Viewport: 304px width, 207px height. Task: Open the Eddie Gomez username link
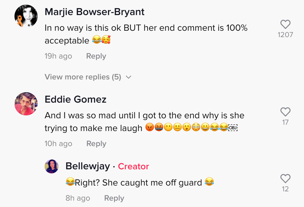pyautogui.click(x=76, y=99)
